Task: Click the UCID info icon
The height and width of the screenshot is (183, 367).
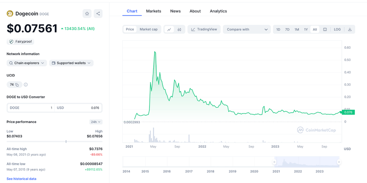Action: coord(26,85)
